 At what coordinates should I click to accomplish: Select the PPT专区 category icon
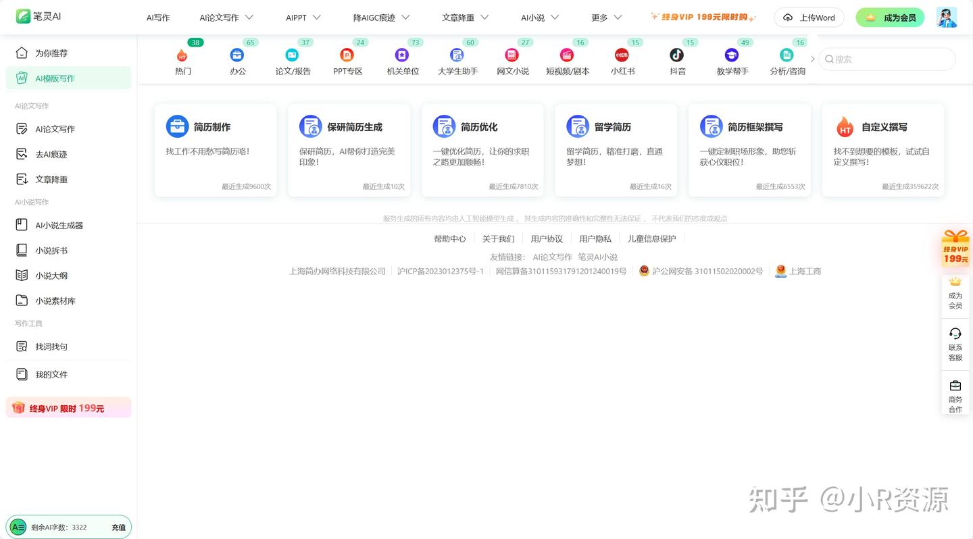(x=347, y=55)
